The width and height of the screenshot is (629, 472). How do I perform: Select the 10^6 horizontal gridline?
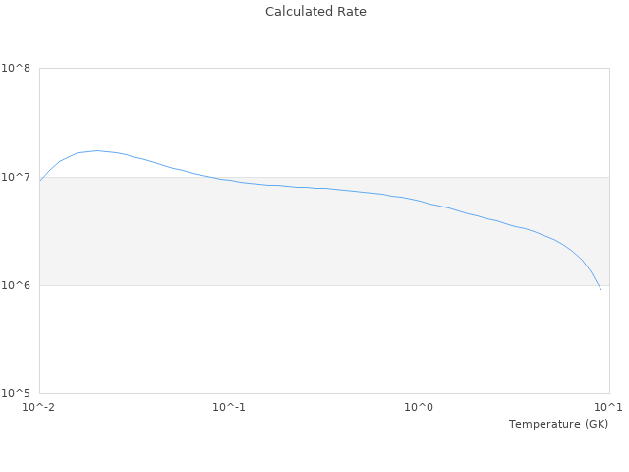click(197, 286)
